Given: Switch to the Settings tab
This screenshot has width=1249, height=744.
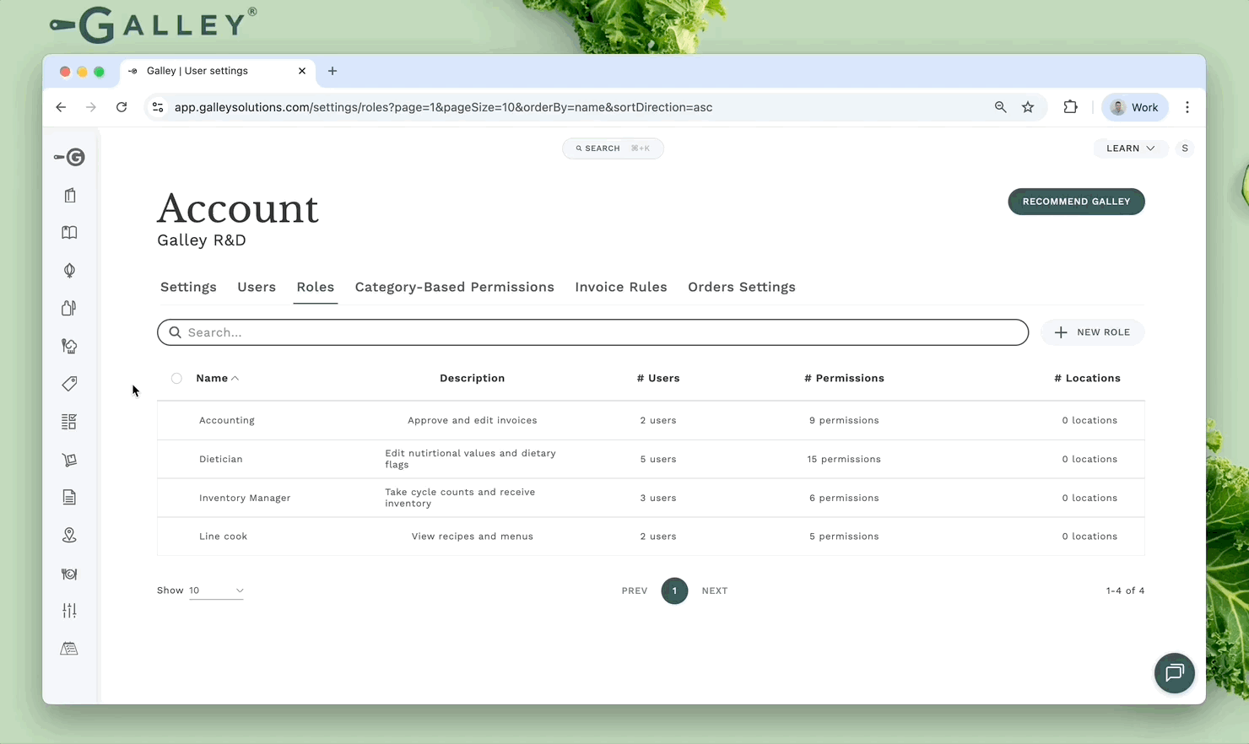Looking at the screenshot, I should point(188,287).
